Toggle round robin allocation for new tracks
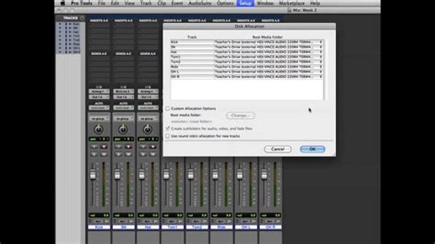This screenshot has height=244, width=435. coord(168,136)
